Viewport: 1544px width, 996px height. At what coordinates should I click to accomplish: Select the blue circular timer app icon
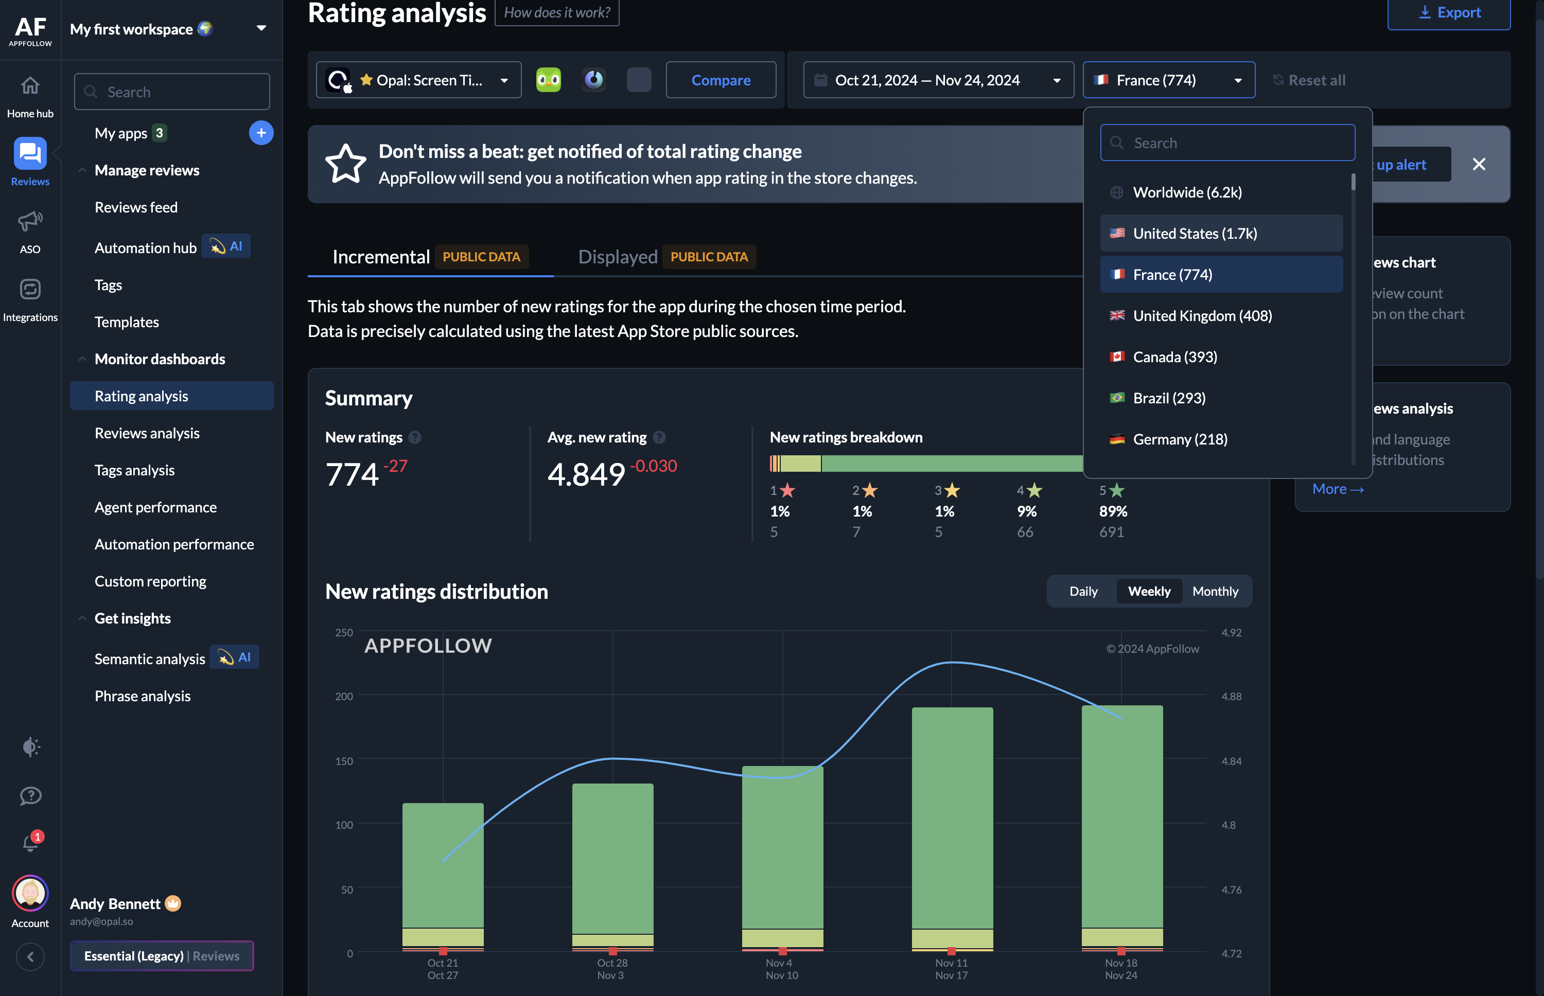tap(593, 80)
